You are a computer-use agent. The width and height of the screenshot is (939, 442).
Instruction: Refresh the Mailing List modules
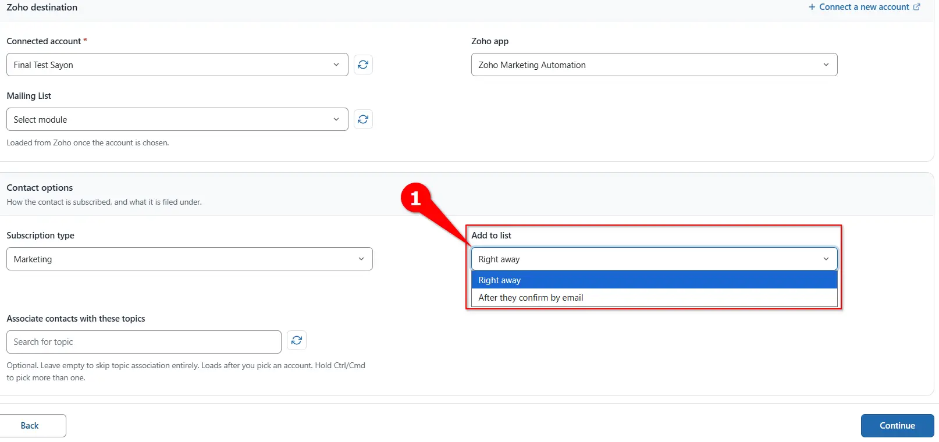[x=363, y=119]
